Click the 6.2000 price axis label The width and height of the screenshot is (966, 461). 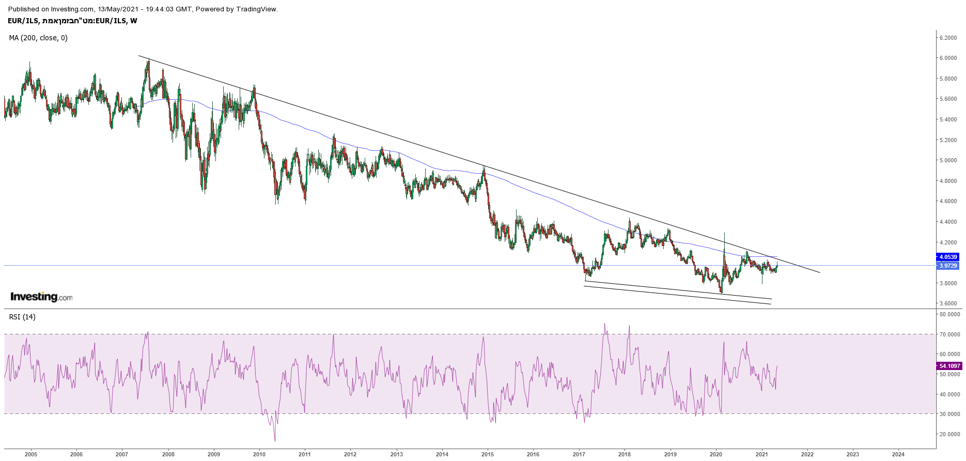point(948,38)
